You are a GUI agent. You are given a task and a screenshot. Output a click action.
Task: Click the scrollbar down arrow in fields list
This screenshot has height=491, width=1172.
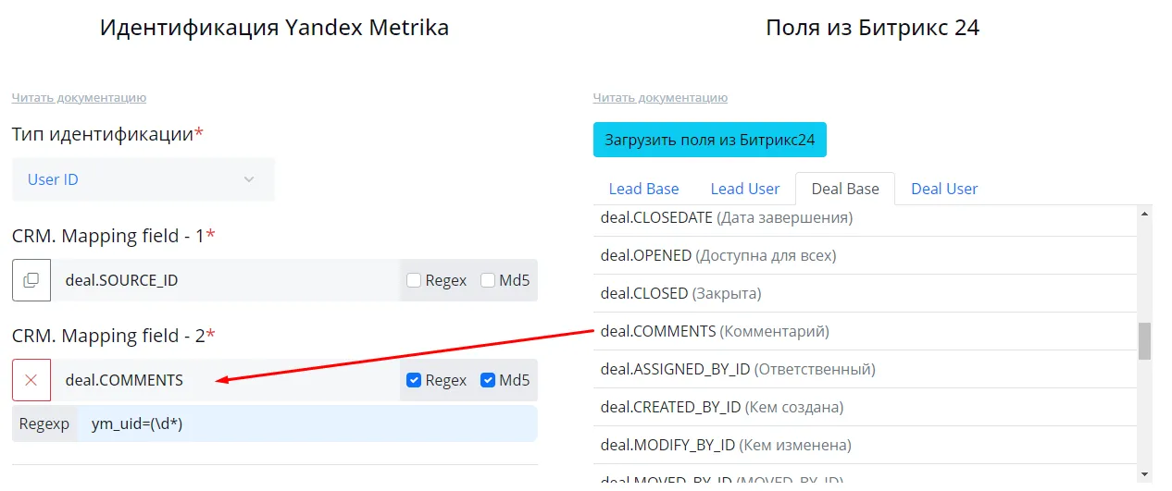coord(1144,473)
